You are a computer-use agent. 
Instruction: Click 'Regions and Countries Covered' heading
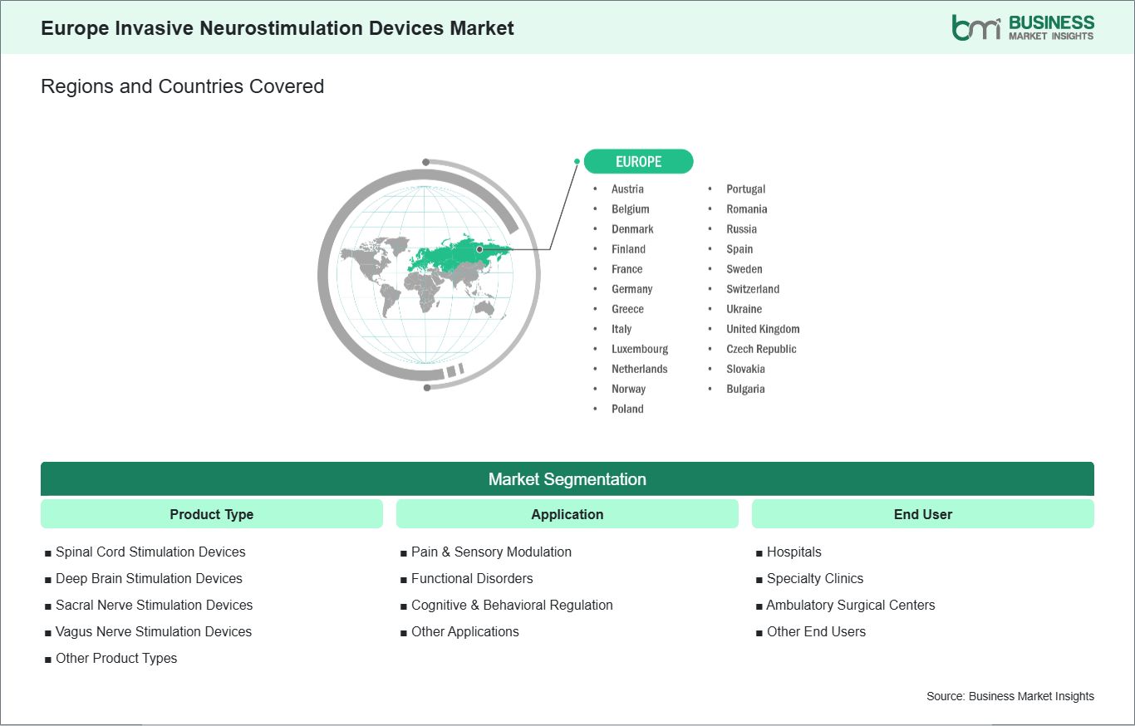[x=182, y=86]
